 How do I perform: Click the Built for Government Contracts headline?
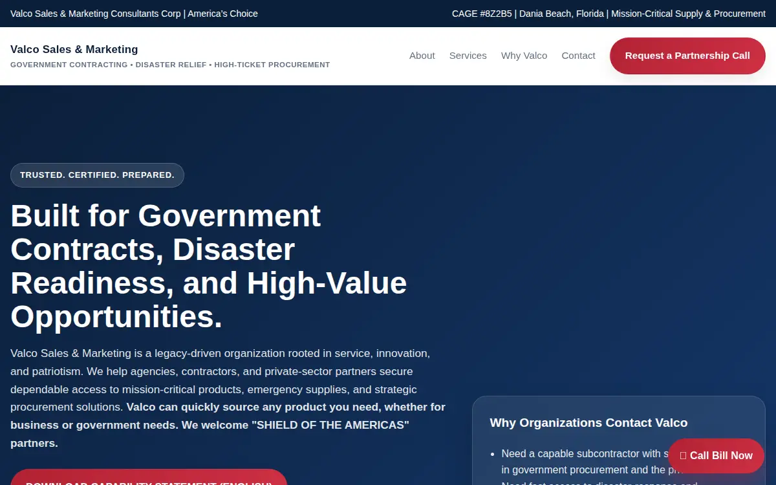click(x=209, y=266)
